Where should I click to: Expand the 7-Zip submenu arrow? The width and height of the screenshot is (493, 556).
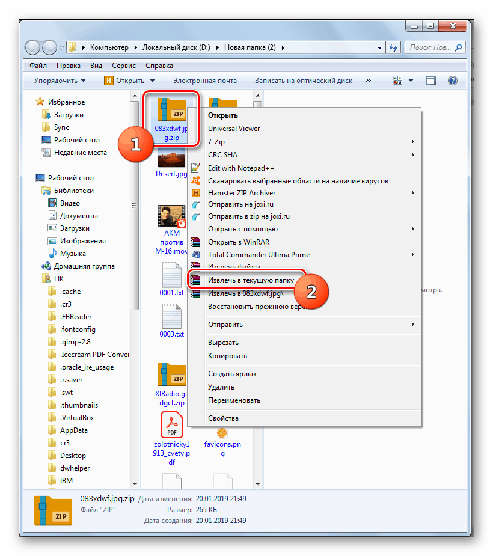pyautogui.click(x=413, y=141)
